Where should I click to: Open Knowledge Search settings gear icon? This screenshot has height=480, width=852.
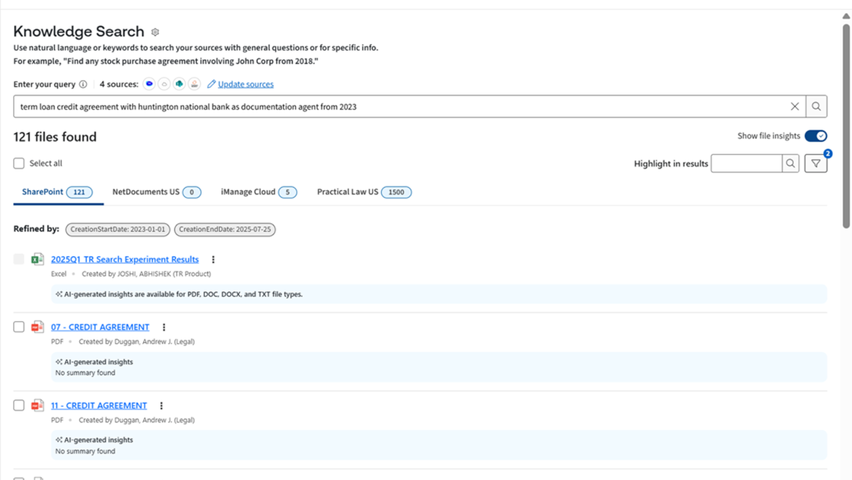[155, 32]
